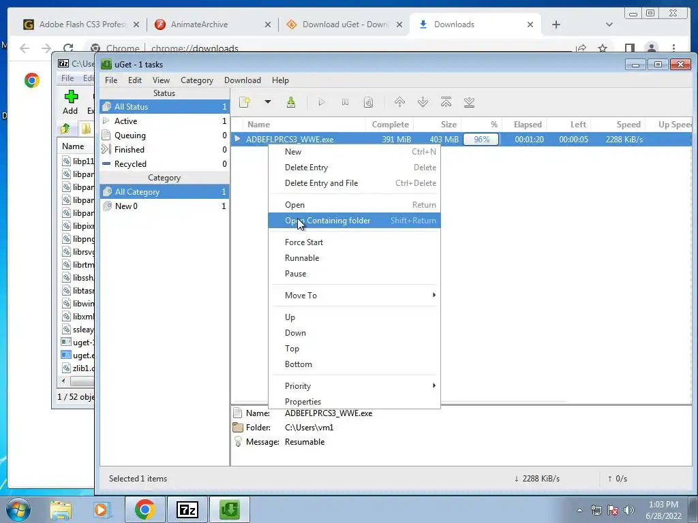Image resolution: width=698 pixels, height=523 pixels.
Task: Click the Complete column header
Action: [390, 125]
